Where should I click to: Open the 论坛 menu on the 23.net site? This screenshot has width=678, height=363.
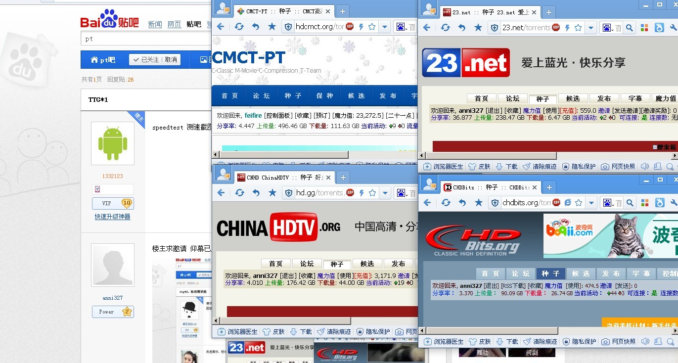point(512,98)
